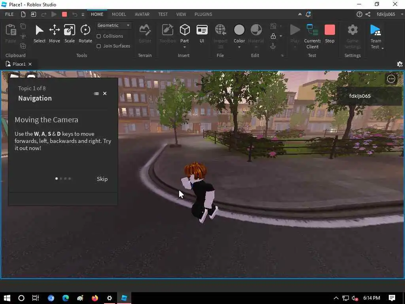Click the red Stop square in quick access bar

click(64, 14)
